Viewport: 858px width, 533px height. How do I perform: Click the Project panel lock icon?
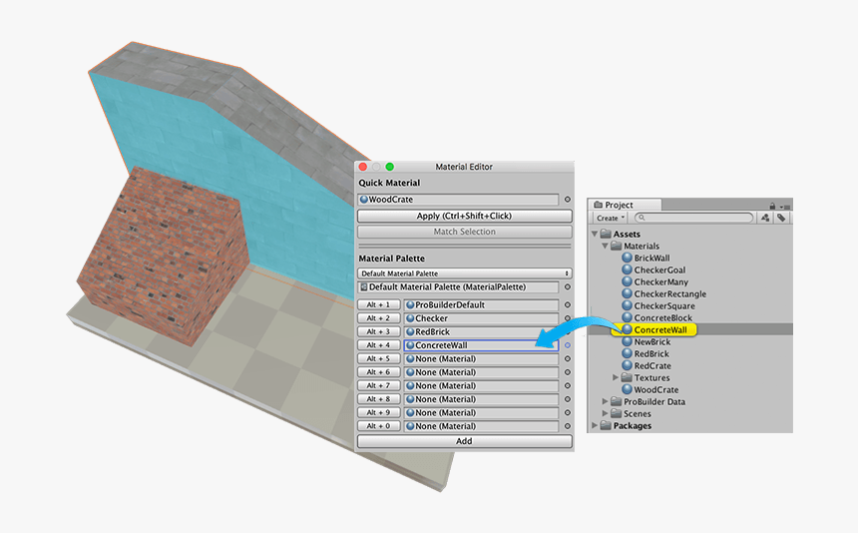pos(772,205)
